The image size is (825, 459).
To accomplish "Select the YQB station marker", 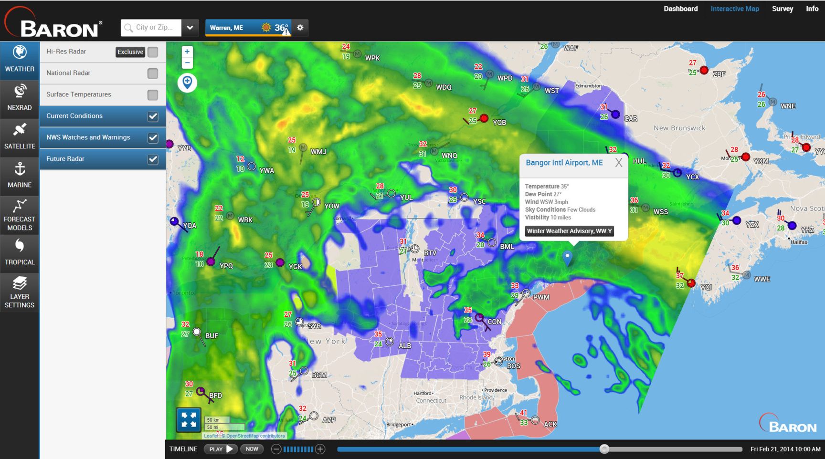I will (x=484, y=118).
